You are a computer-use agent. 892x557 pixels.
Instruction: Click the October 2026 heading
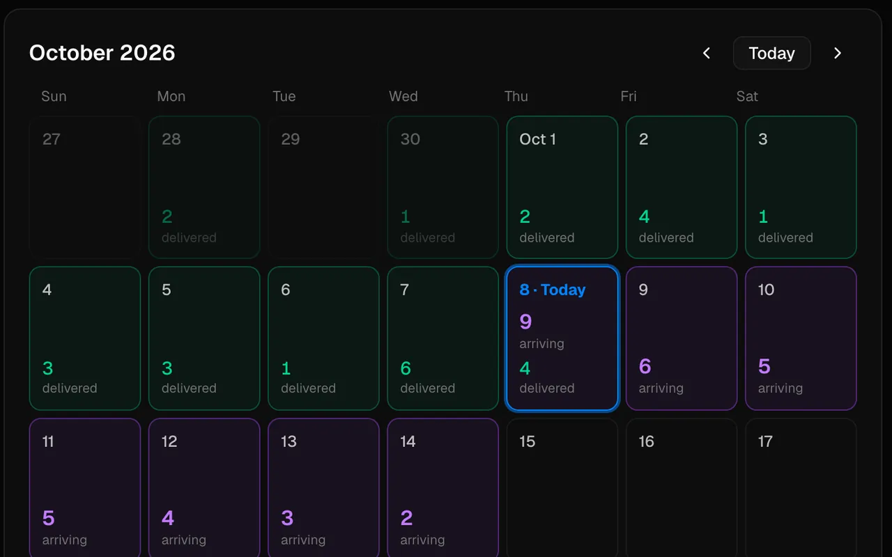point(102,53)
